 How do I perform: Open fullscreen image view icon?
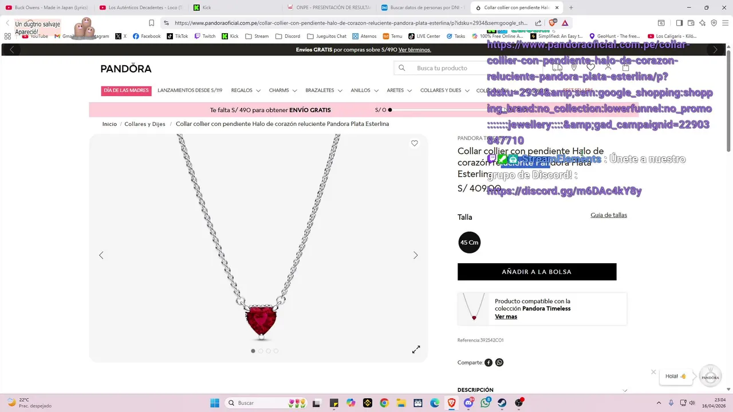416,349
